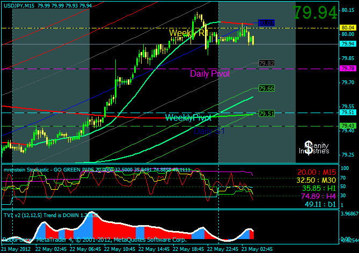
Task: Select the green 79.66 channel label
Action: (x=267, y=88)
